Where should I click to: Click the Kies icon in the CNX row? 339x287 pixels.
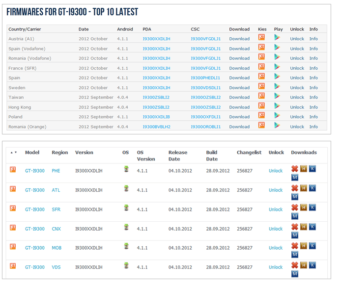coord(13,227)
